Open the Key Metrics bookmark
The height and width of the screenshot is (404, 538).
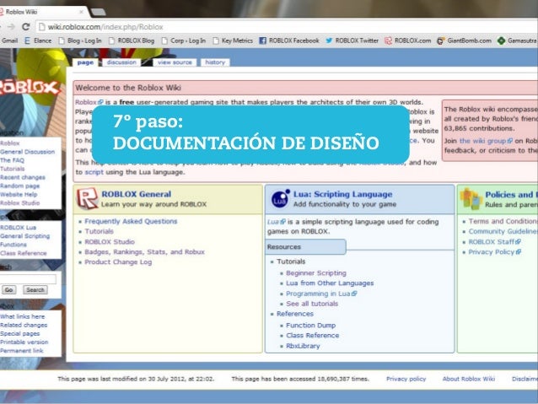(233, 40)
